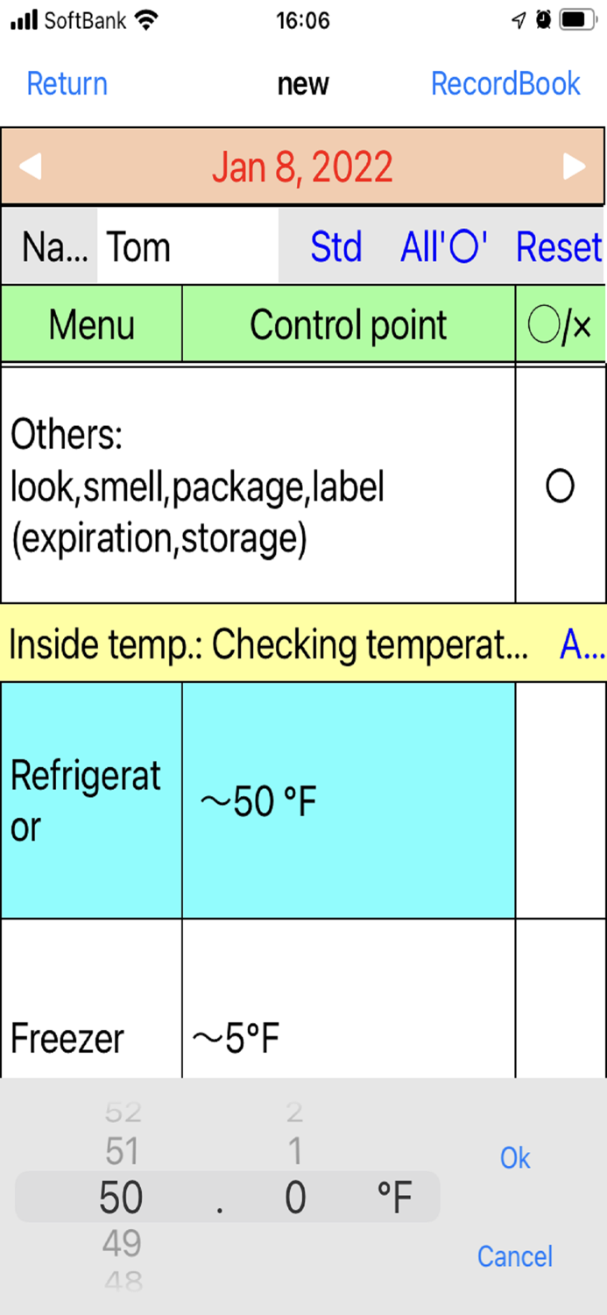Select the next date arrow

pyautogui.click(x=574, y=166)
